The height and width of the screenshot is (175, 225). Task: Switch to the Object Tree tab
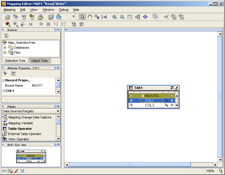[x=39, y=61]
